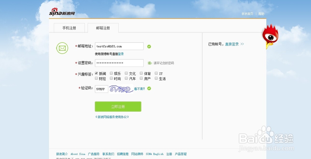
Task: Click About Sina footer link
Action: click(x=78, y=154)
